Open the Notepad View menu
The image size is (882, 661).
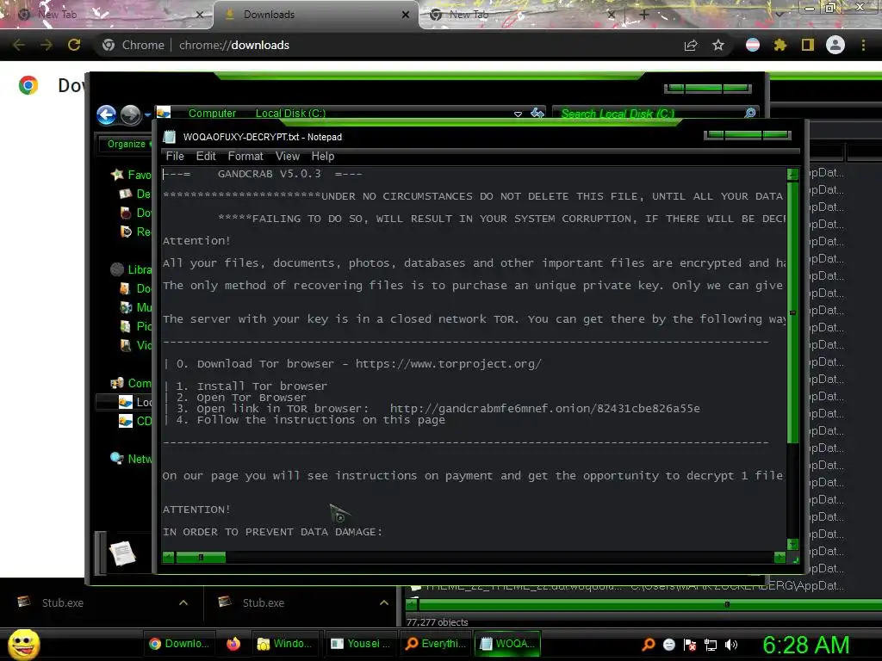[x=288, y=157]
